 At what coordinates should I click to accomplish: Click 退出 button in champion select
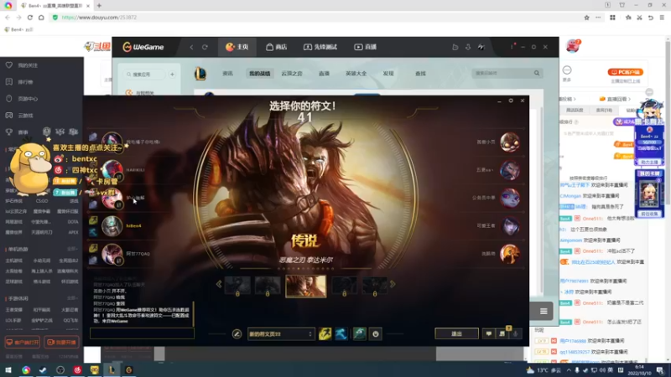(x=456, y=333)
